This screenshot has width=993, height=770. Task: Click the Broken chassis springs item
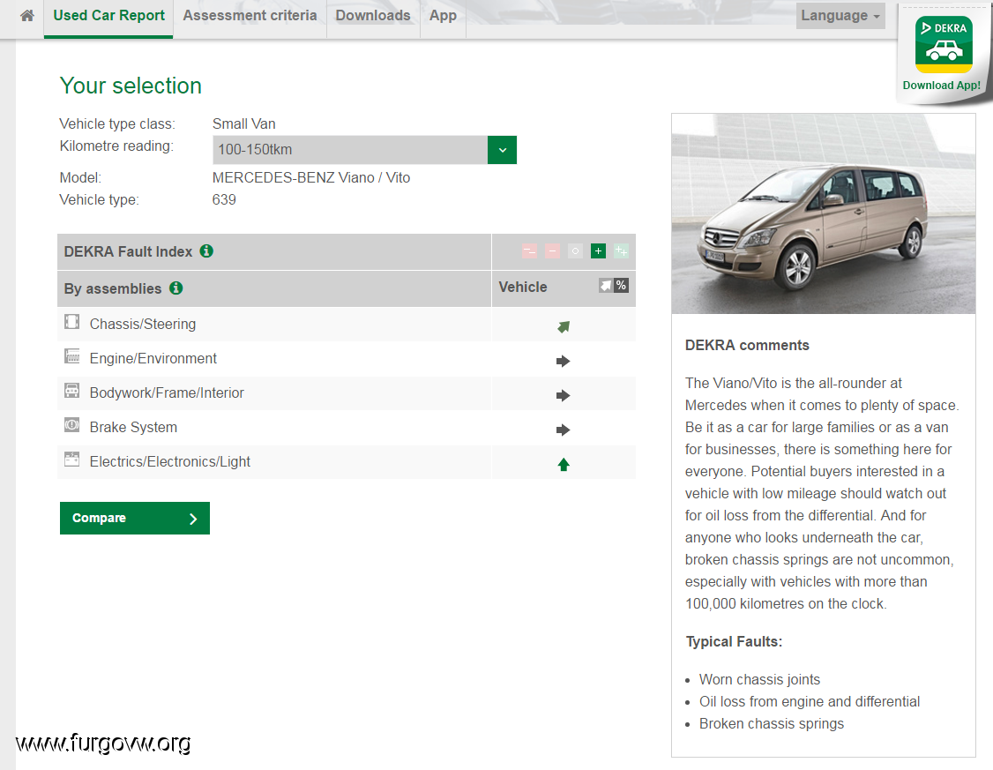coord(772,724)
